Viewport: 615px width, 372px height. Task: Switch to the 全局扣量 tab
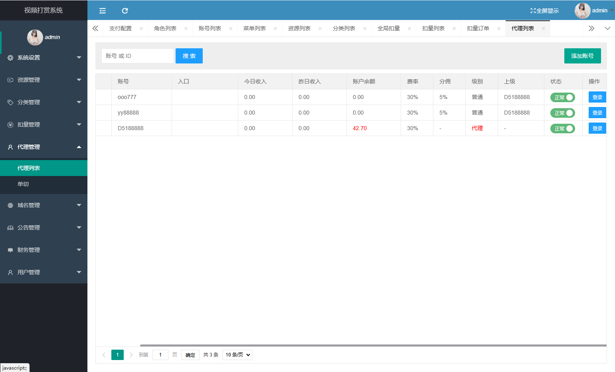coord(389,29)
